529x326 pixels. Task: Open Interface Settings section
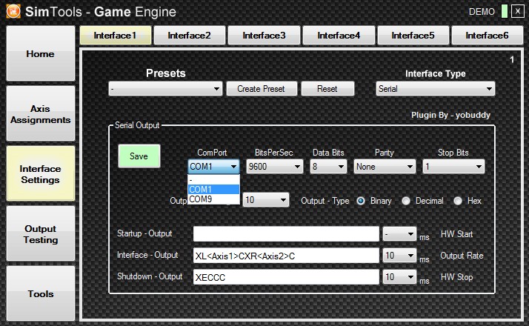[41, 174]
